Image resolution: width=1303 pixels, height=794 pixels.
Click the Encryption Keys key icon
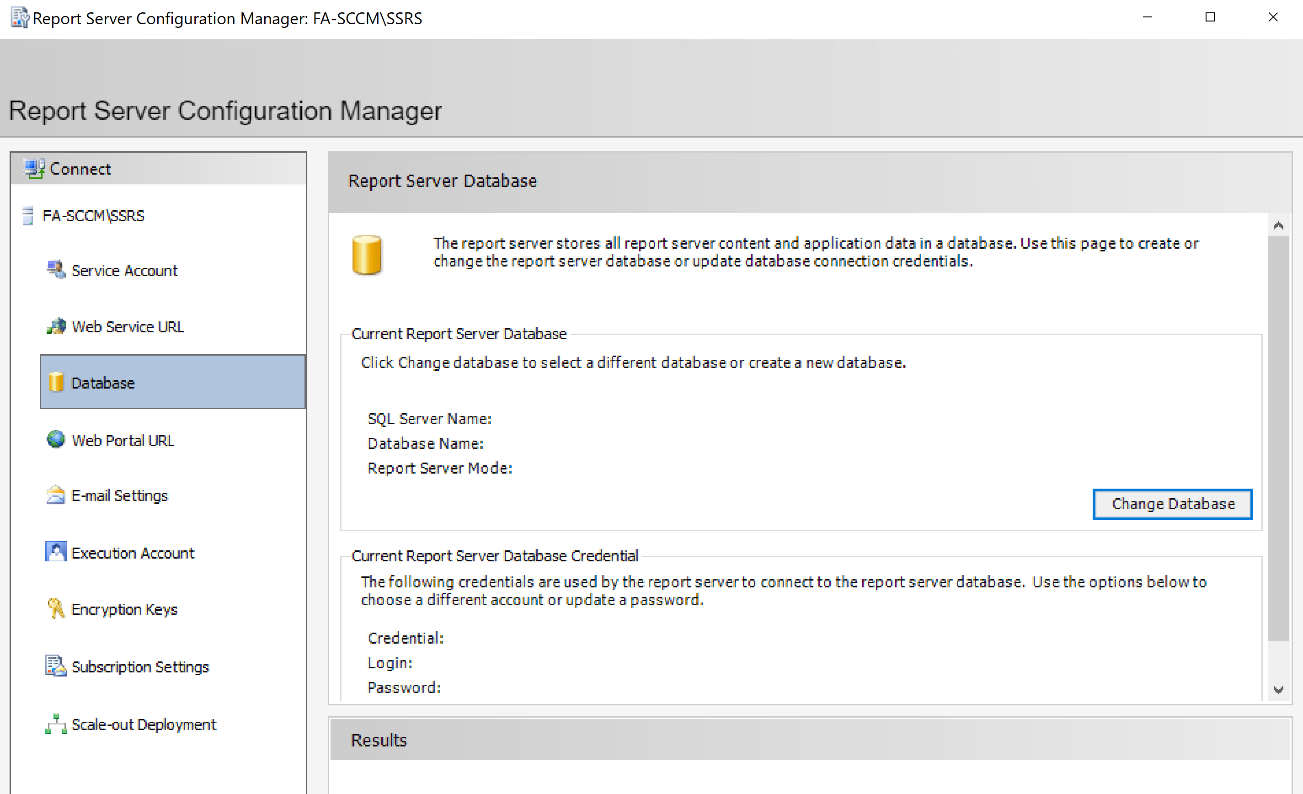(55, 608)
